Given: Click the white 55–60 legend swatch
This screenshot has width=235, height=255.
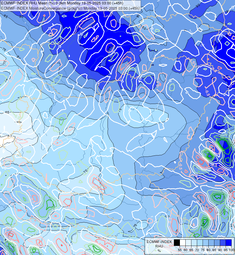Looking at the screenshot, I should tap(183, 242).
